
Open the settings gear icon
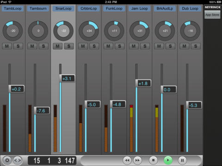(7, 160)
